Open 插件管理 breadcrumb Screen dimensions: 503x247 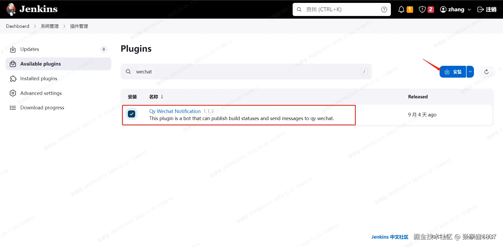tap(79, 26)
